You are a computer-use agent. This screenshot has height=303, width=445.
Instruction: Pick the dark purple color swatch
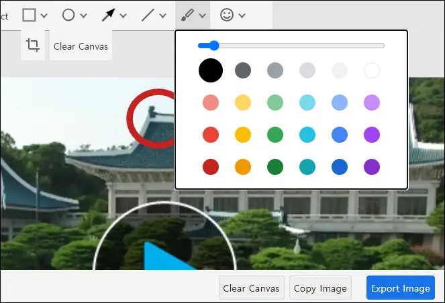(x=372, y=167)
